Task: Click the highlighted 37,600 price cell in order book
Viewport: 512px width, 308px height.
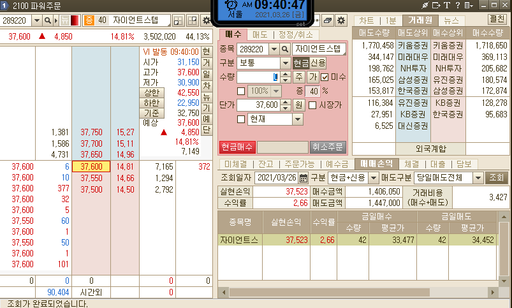Action: pyautogui.click(x=91, y=166)
